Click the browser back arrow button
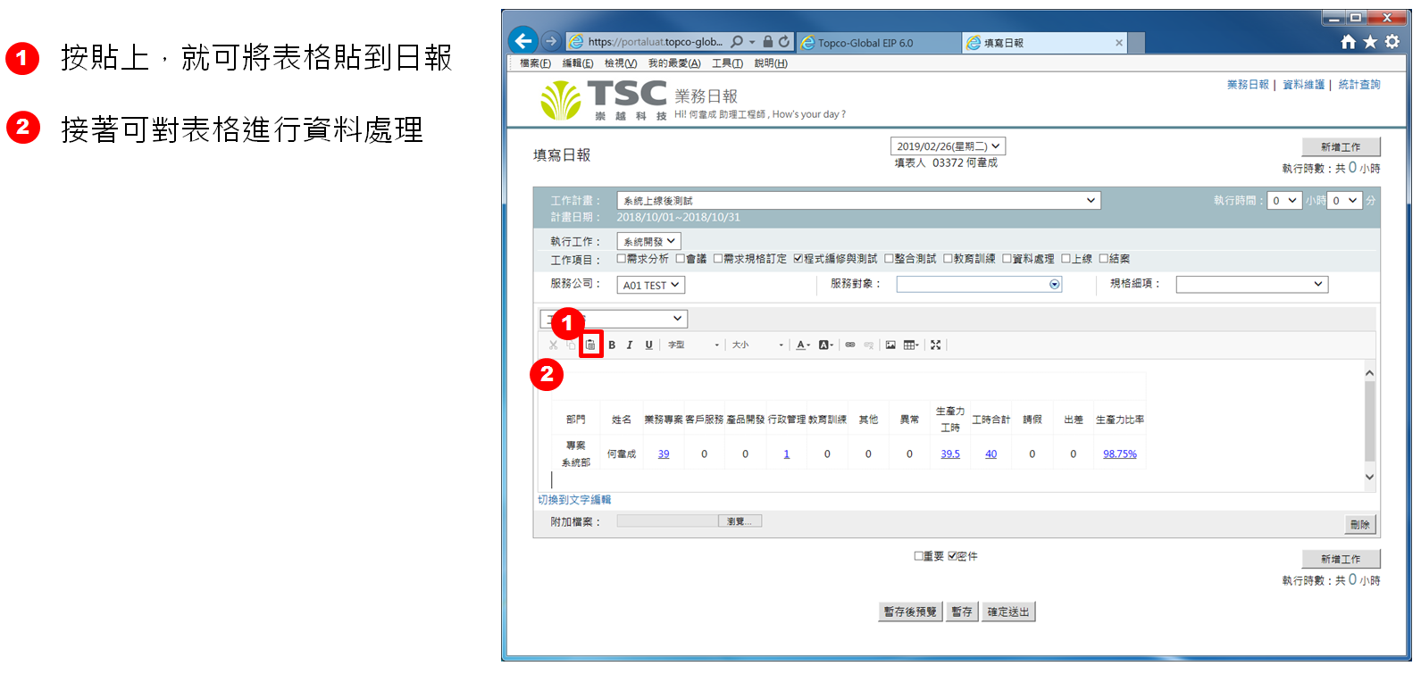 (x=523, y=40)
